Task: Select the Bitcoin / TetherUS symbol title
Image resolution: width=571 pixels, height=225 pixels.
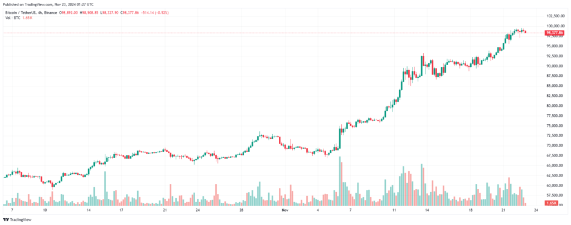Action: click(x=22, y=13)
